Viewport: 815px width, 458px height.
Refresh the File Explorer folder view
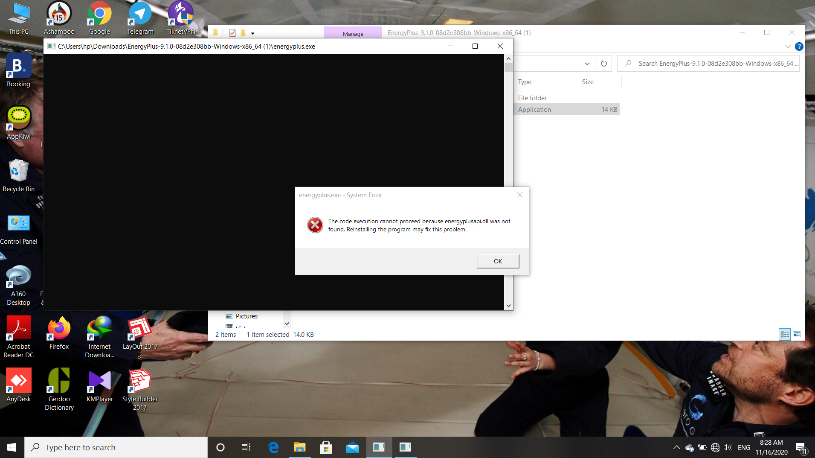[x=603, y=64]
